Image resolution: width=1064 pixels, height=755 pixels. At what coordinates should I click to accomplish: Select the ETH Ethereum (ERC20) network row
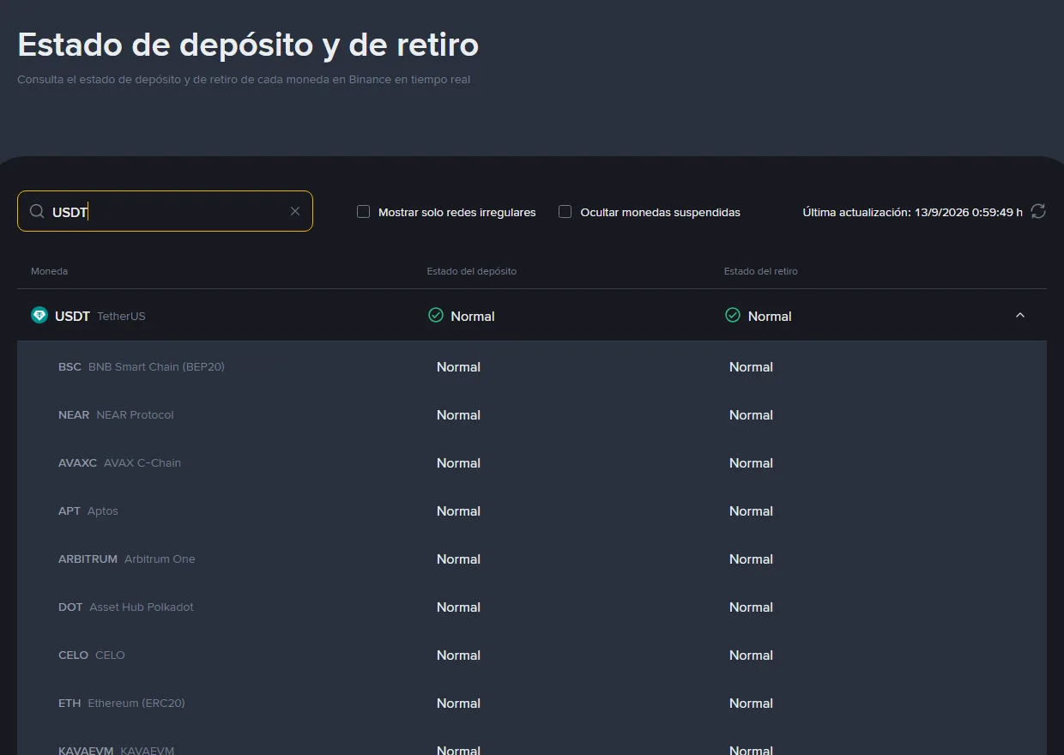(x=532, y=703)
